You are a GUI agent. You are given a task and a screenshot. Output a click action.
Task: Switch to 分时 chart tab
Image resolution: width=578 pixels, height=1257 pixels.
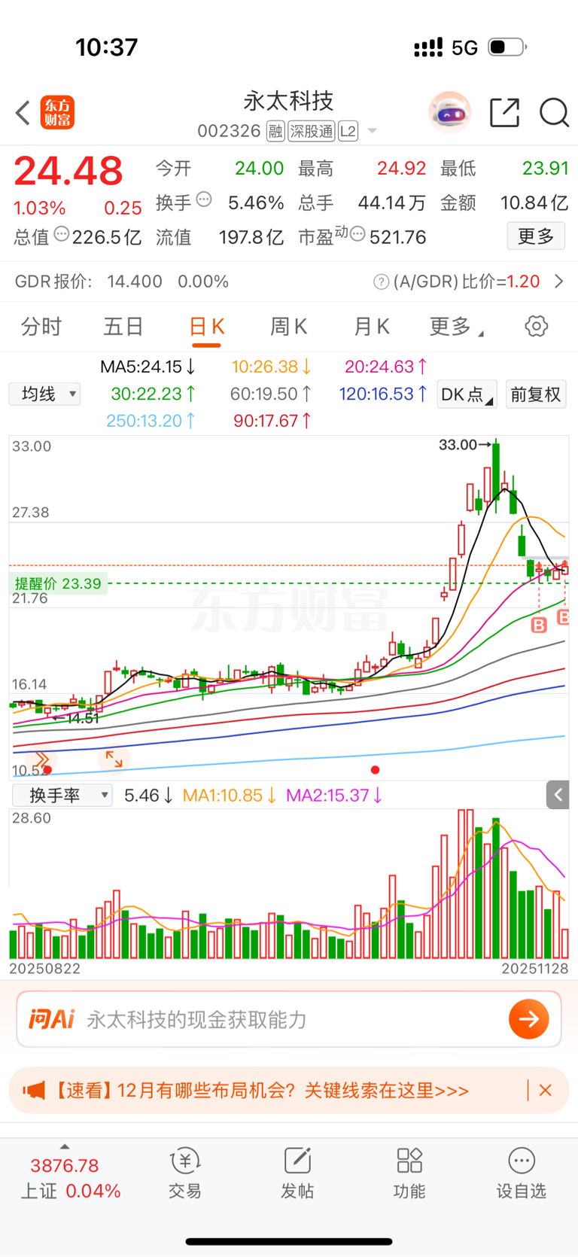pos(41,327)
